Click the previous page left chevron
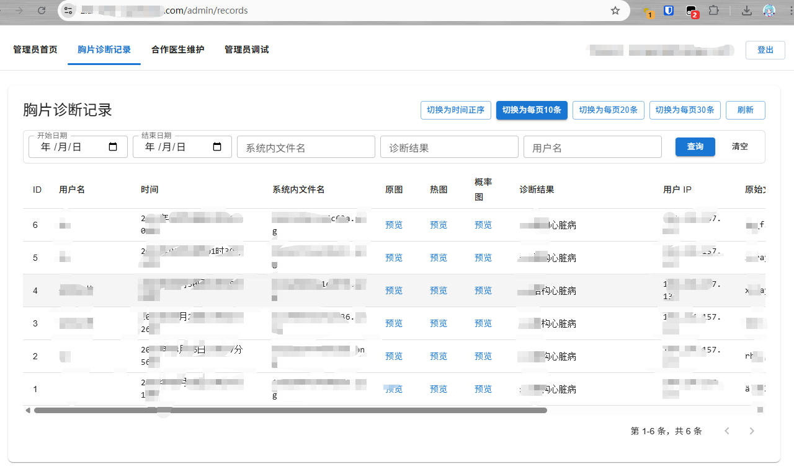794x472 pixels. pyautogui.click(x=727, y=430)
